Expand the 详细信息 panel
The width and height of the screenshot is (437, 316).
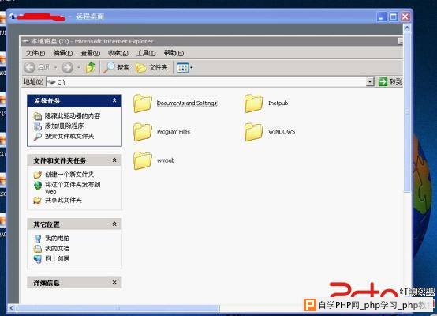coord(114,283)
